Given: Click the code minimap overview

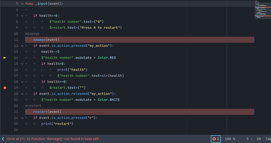Looking at the screenshot, I should (262, 9).
